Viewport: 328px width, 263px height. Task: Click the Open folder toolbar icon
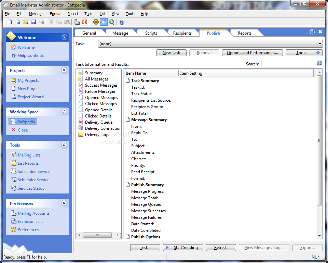pos(26,22)
